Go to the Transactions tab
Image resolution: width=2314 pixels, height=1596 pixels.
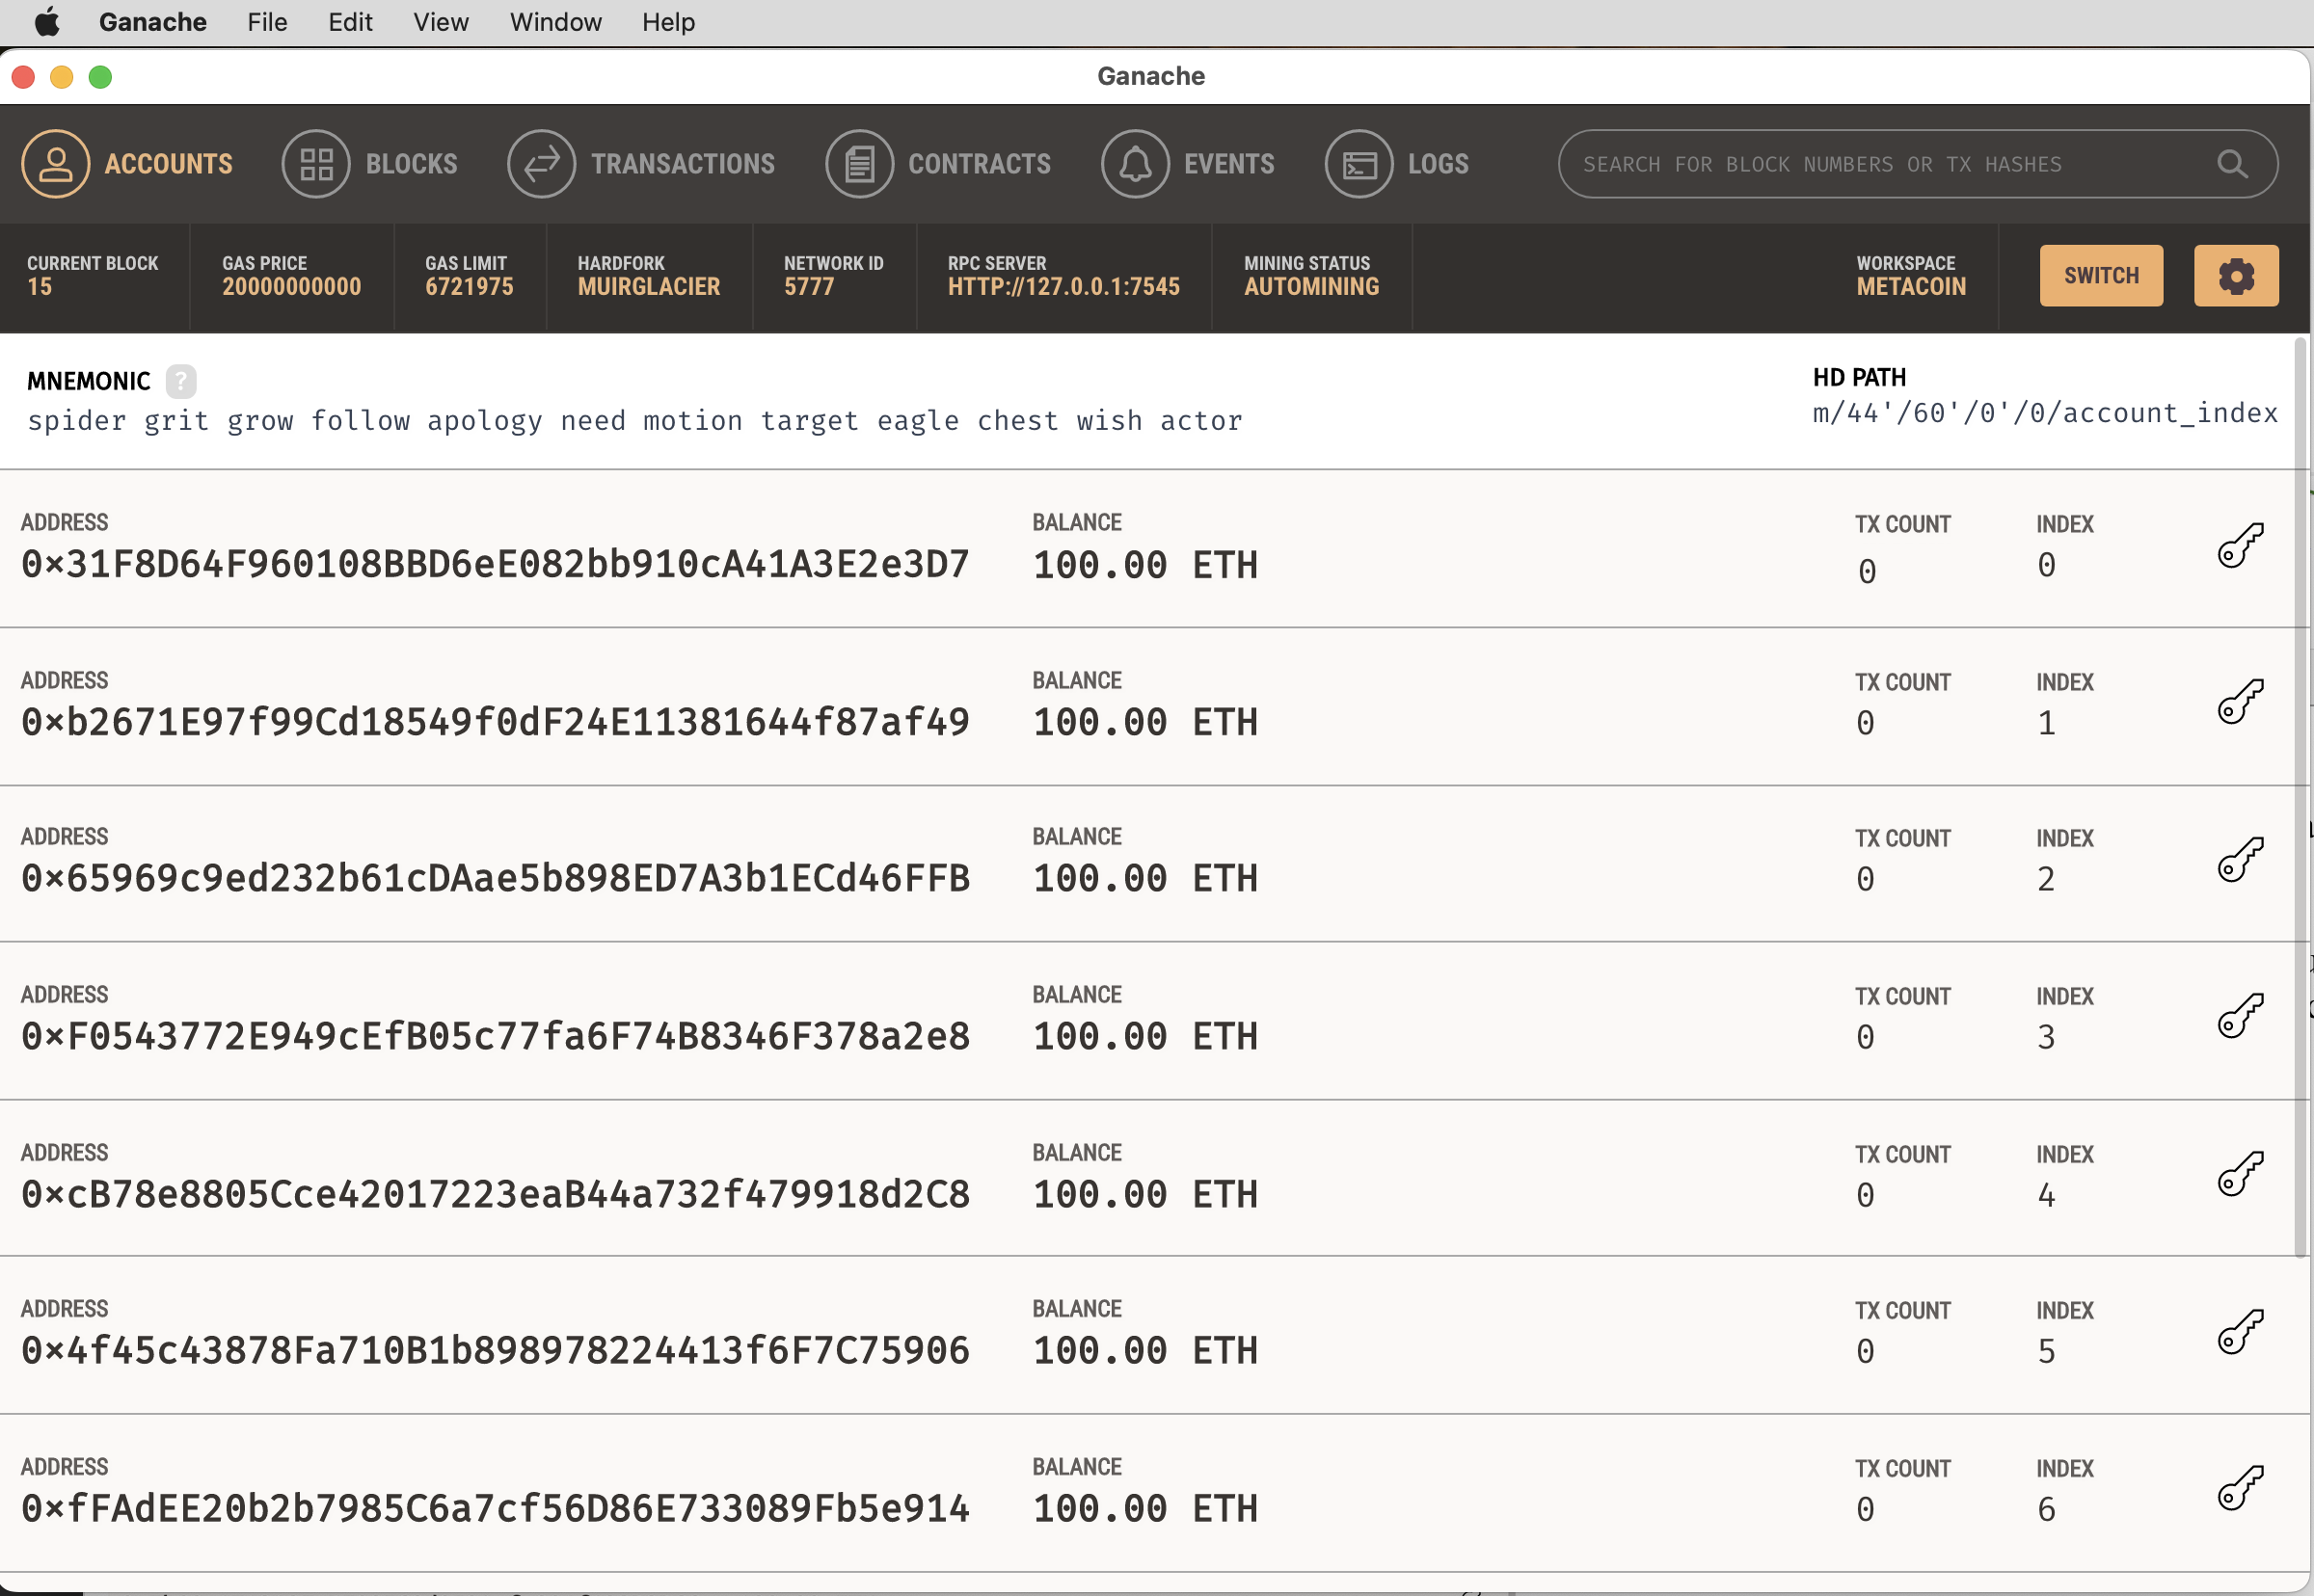coord(641,164)
